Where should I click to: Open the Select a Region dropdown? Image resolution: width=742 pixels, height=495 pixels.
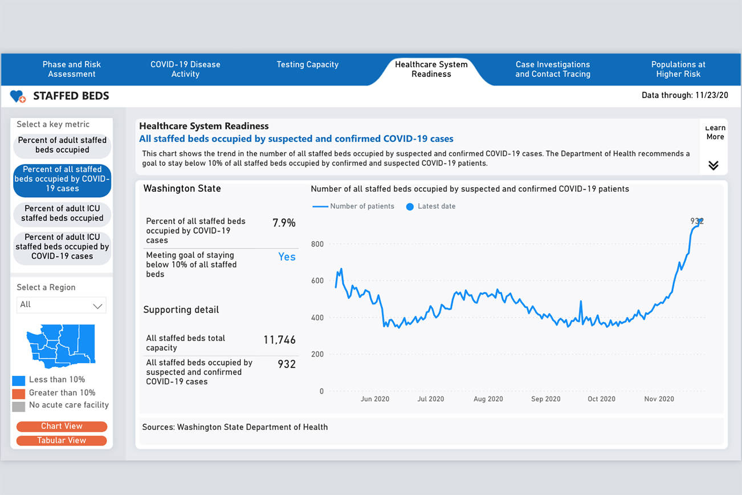[x=61, y=305]
